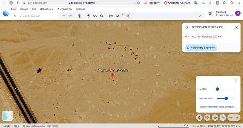Image resolution: width=243 pixels, height=128 pixels.
Task: Open historical imagery tool
Action: 79,16
